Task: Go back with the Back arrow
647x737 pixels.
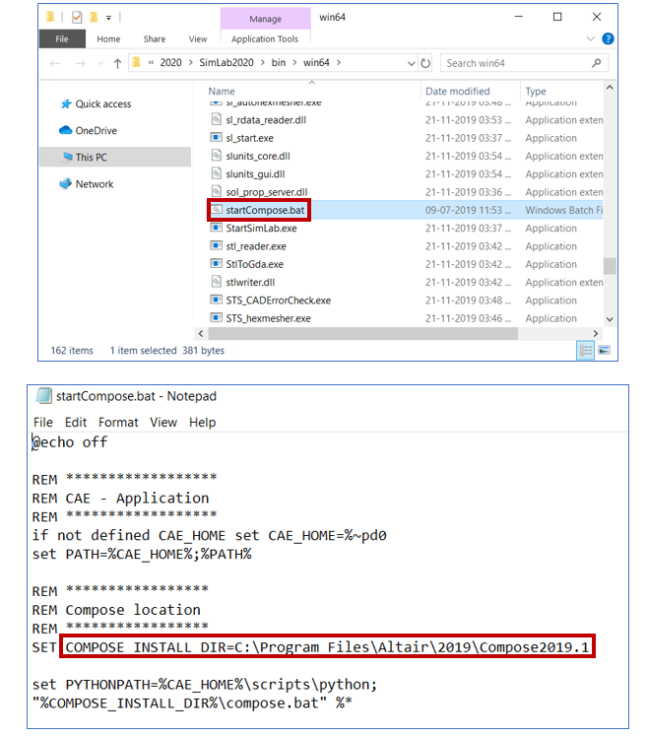Action: pos(55,63)
